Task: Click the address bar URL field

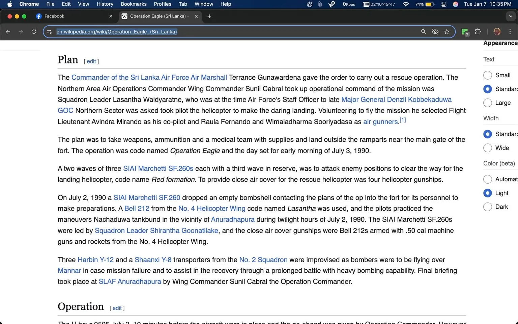Action: point(236,31)
